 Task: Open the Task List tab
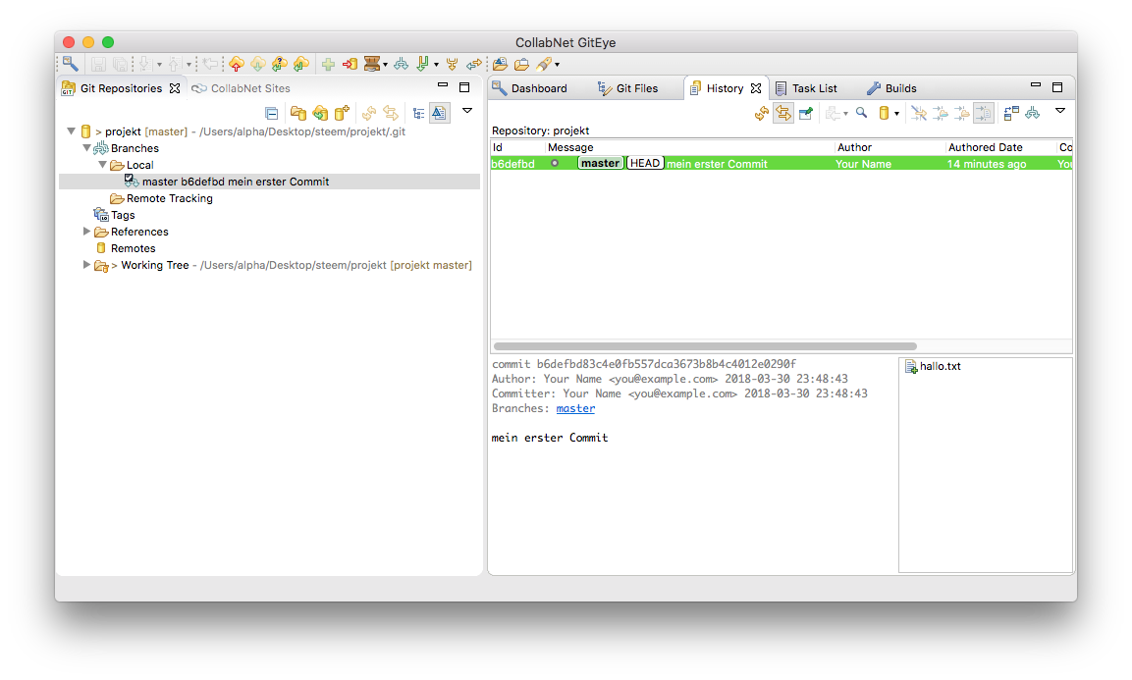point(806,88)
